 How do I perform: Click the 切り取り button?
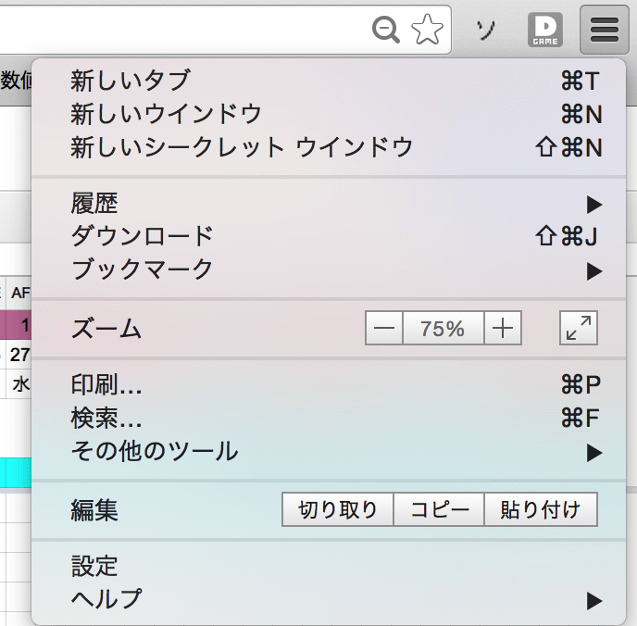tap(338, 509)
